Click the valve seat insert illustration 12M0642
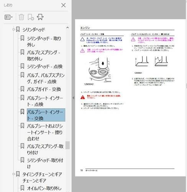This screenshot has width=187, height=192. (x=100, y=70)
